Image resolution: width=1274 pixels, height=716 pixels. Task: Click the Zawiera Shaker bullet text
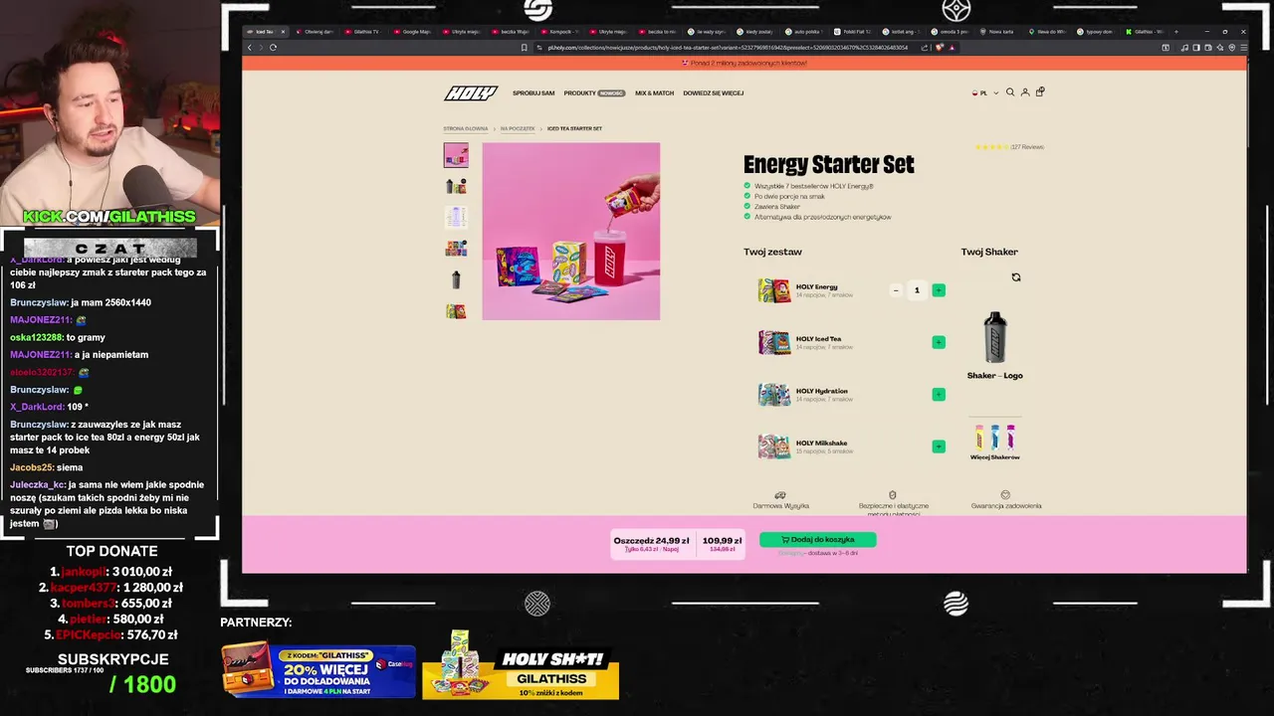point(777,207)
